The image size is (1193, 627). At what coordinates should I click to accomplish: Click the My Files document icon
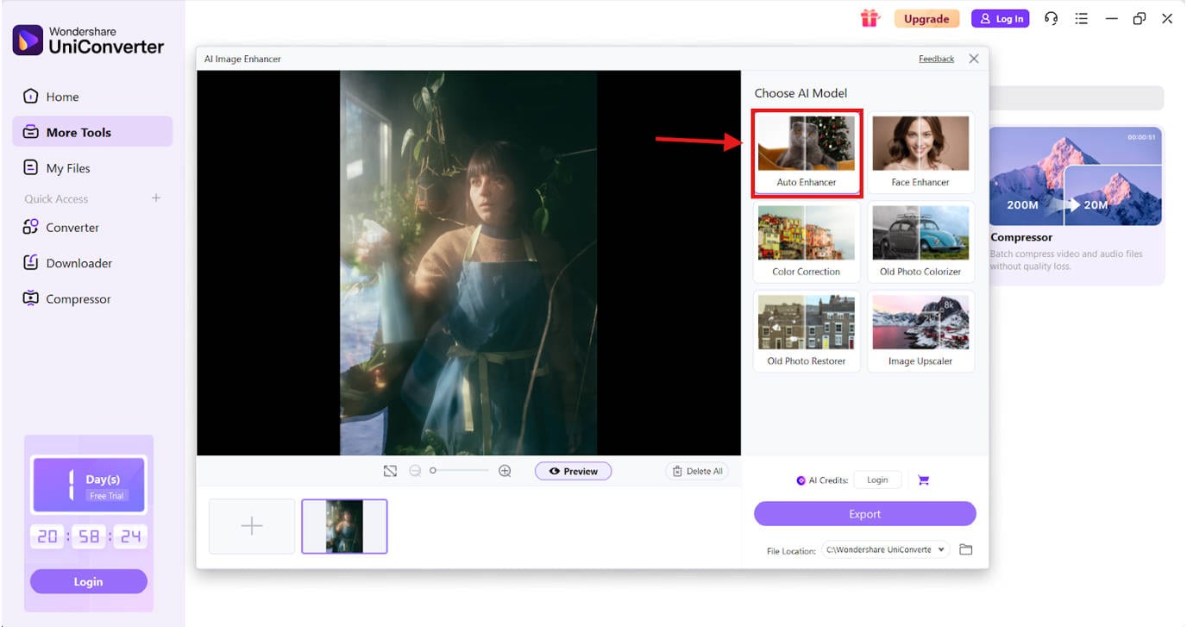click(x=31, y=167)
